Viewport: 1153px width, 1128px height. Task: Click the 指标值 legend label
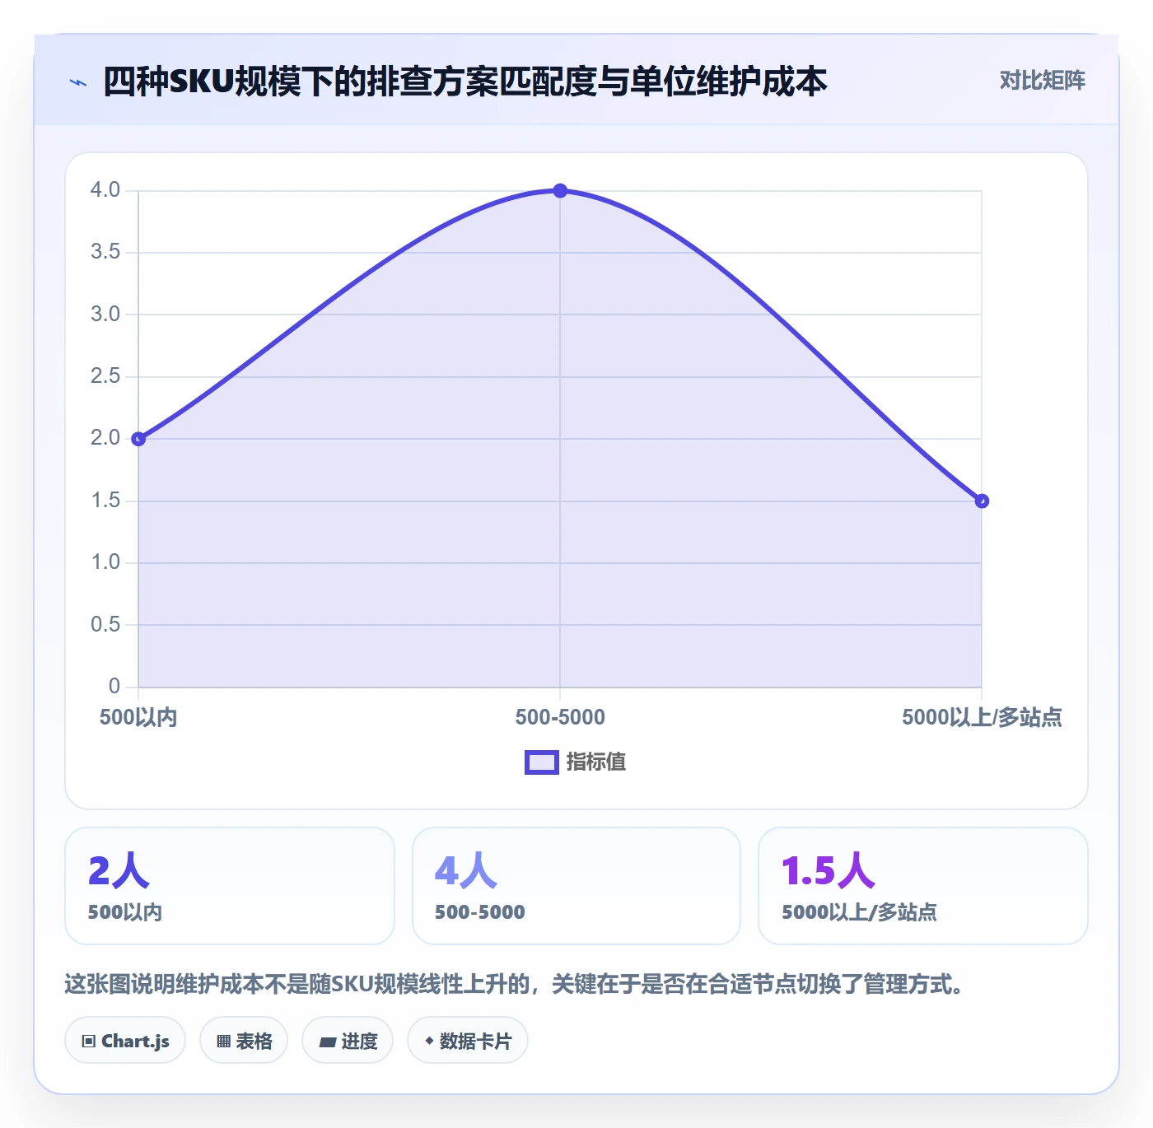596,762
